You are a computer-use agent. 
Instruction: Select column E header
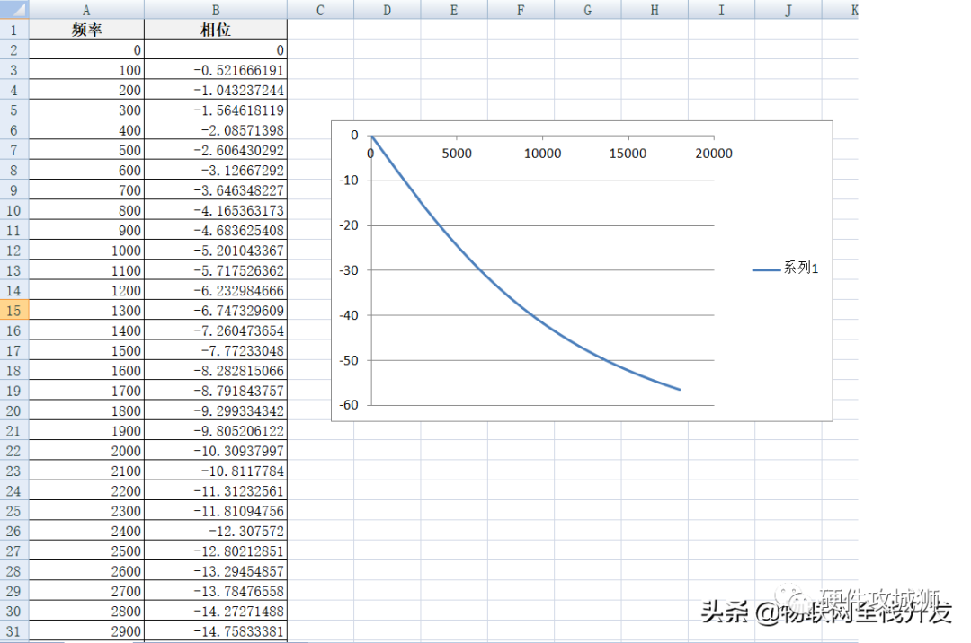coord(454,9)
